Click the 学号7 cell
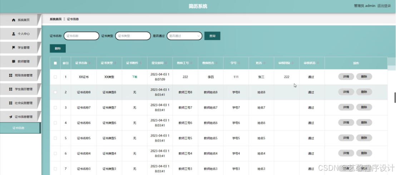 236,107
